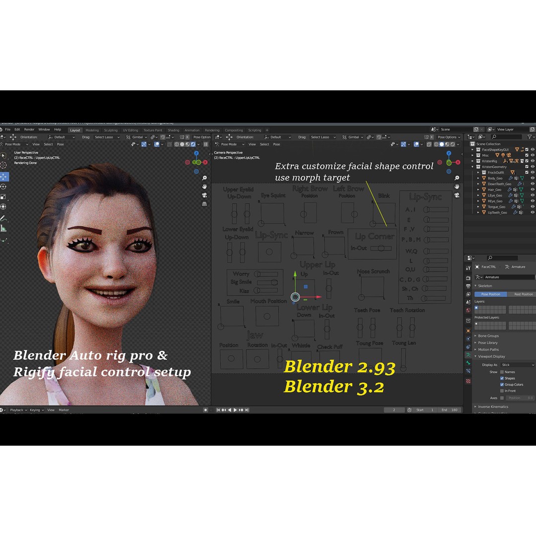
Task: Open the Bone properties tab
Action: point(468,363)
